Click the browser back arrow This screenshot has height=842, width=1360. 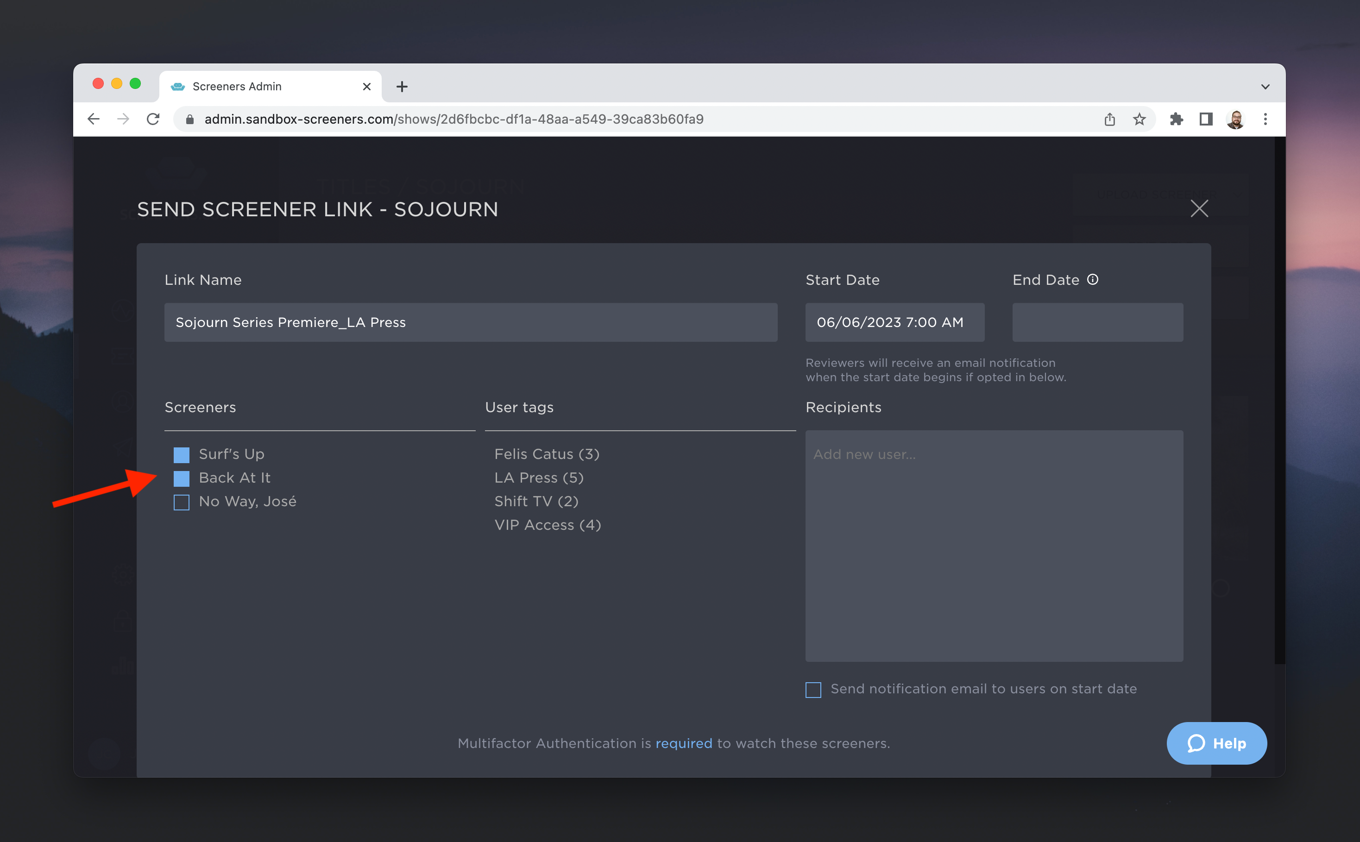(94, 119)
